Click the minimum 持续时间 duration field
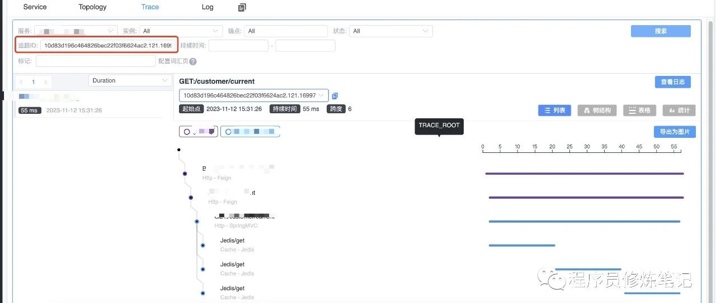Screen dimensions: 716x303 pyautogui.click(x=238, y=45)
